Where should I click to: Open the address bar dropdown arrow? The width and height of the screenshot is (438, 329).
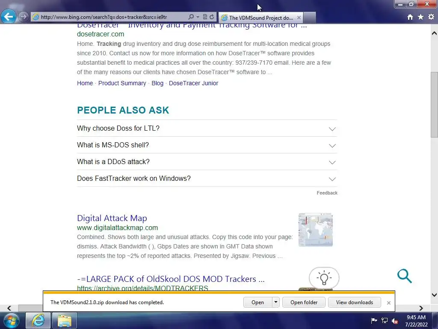pos(198,17)
